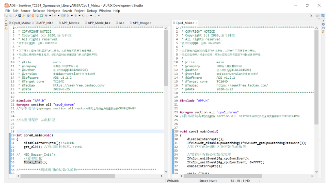Screen dimensions: 327x184
Task: Open the Help menu
Action: (x=117, y=11)
